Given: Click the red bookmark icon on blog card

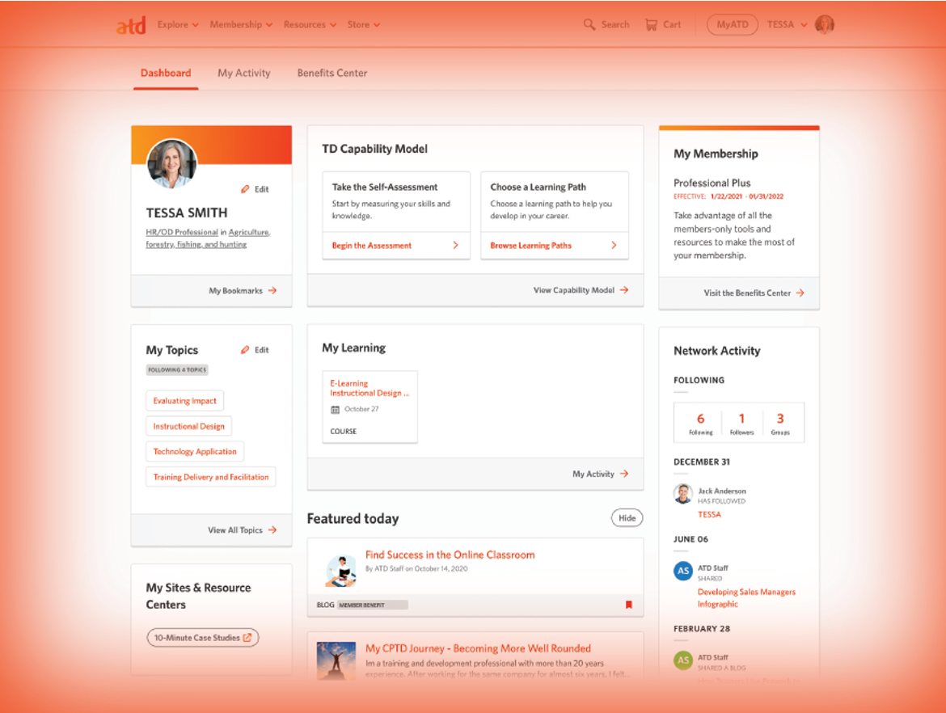Looking at the screenshot, I should click(x=629, y=605).
